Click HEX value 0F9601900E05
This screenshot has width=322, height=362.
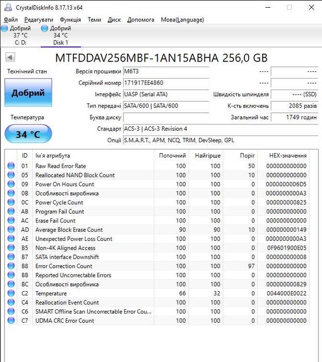[287, 248]
